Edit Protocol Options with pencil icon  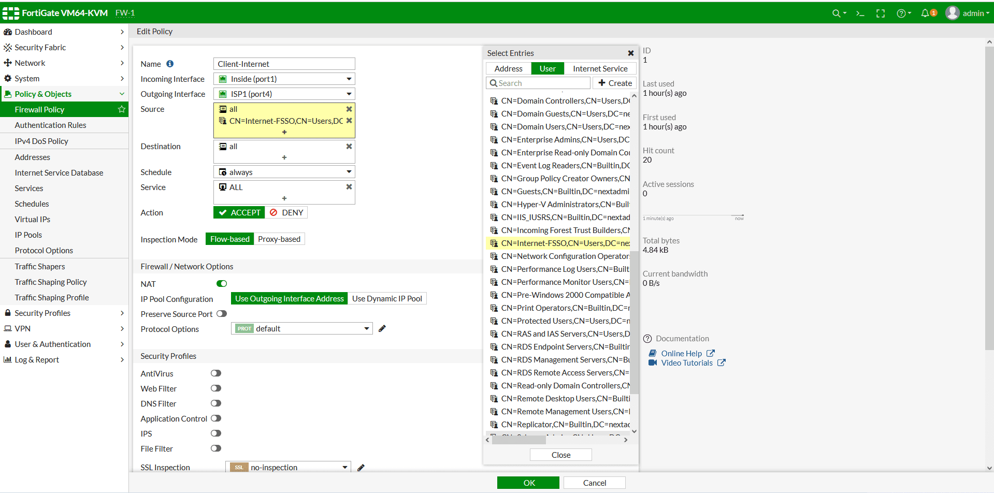click(382, 328)
